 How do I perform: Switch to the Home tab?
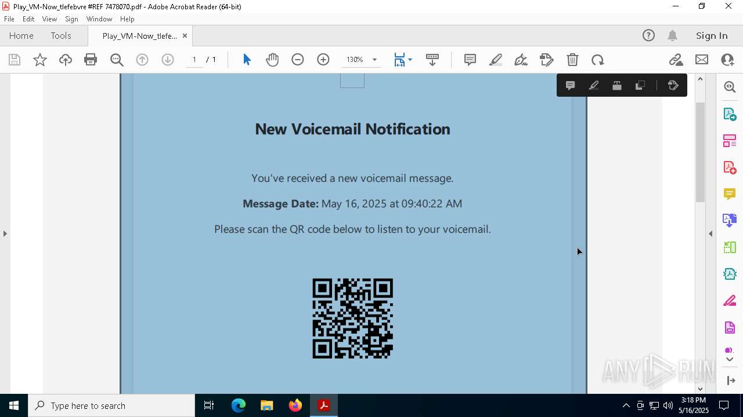coord(21,36)
